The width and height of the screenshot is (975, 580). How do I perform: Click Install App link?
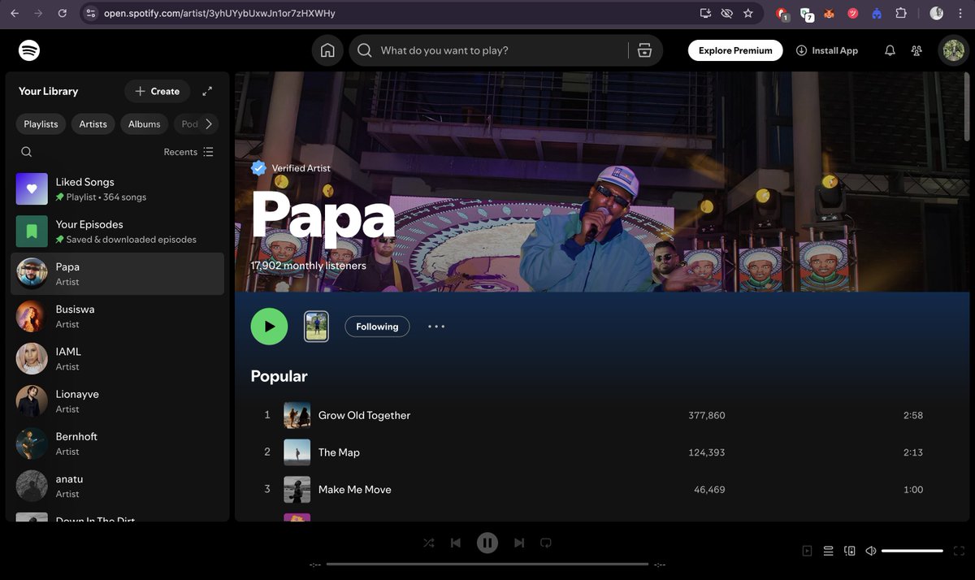pyautogui.click(x=827, y=50)
